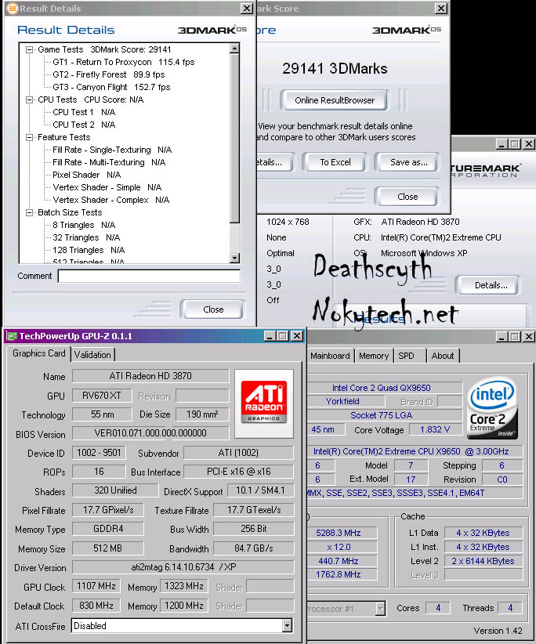This screenshot has height=644, width=536.
Task: Open the SPD tab in CPU-Z
Action: click(406, 356)
